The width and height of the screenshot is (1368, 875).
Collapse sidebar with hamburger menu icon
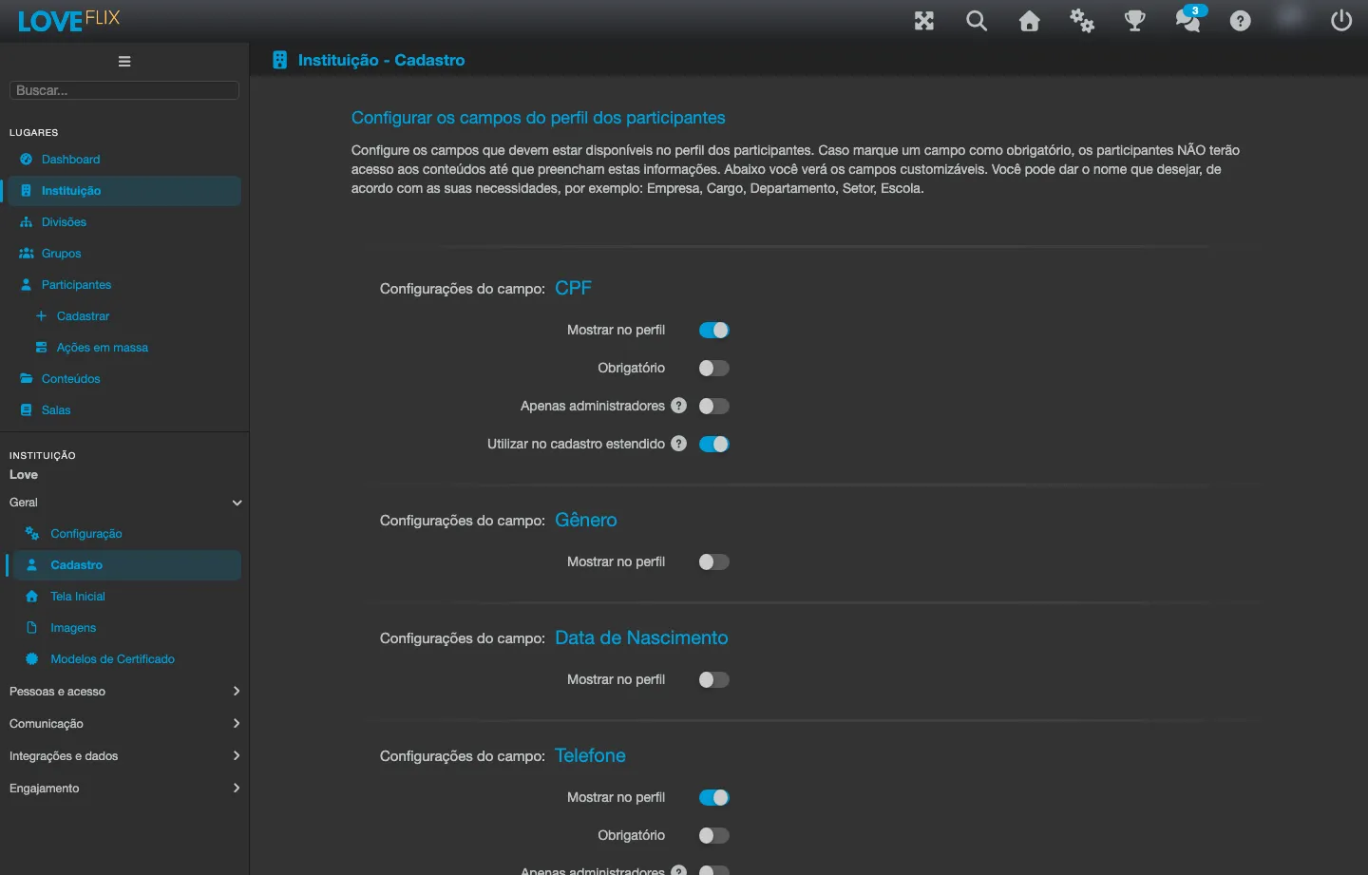tap(124, 62)
